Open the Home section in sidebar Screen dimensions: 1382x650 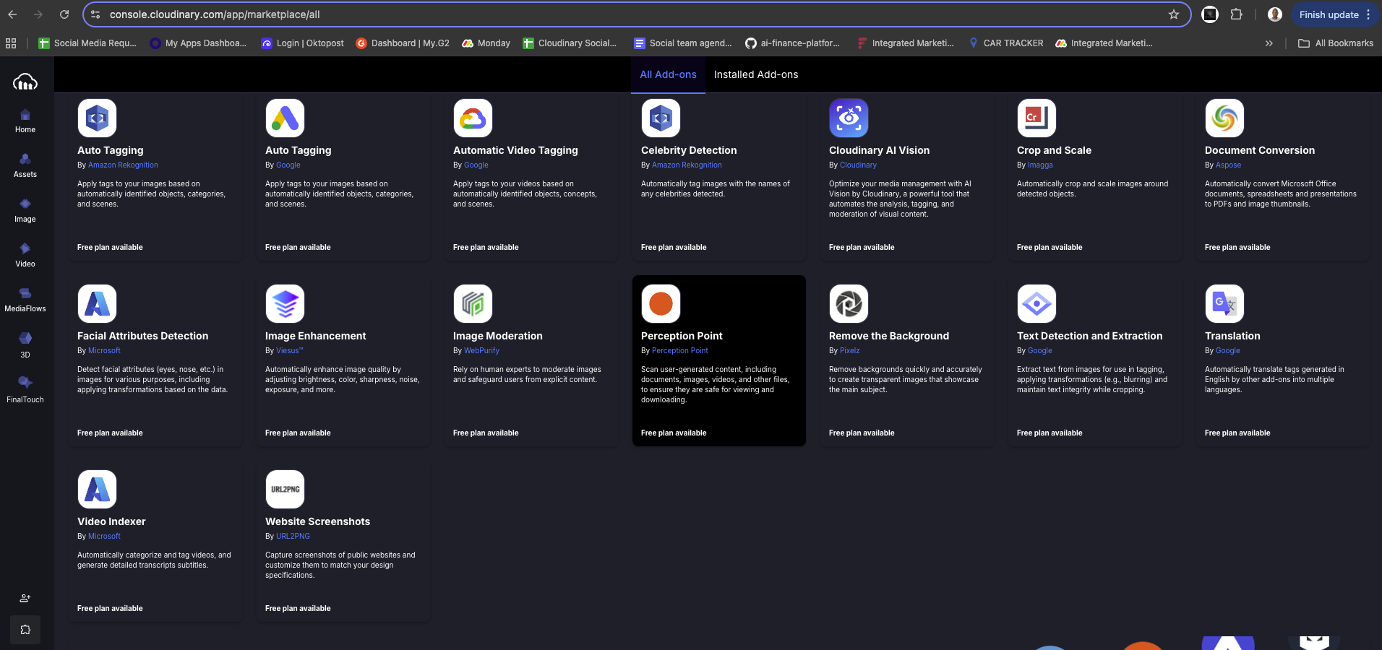(25, 121)
